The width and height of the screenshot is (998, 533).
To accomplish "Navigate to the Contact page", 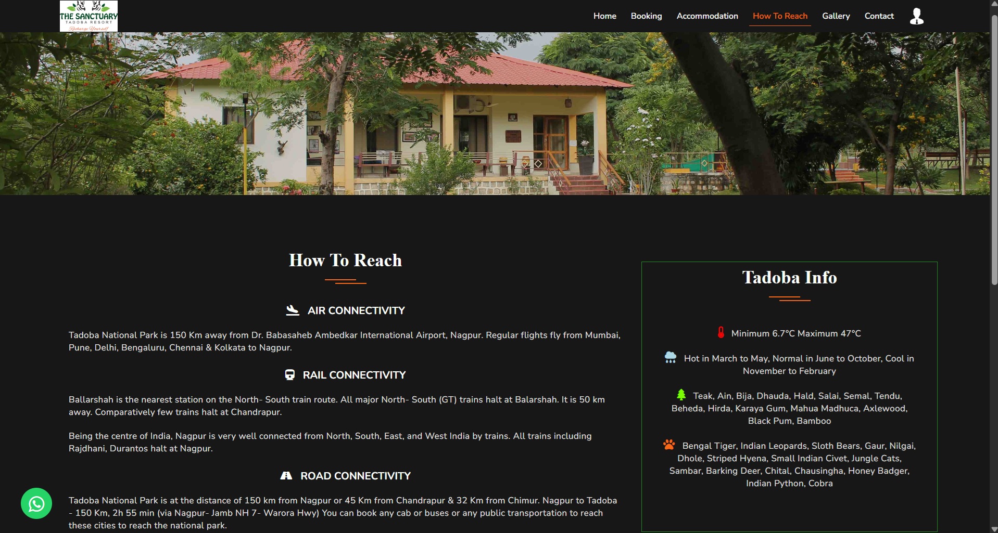I will pos(879,16).
